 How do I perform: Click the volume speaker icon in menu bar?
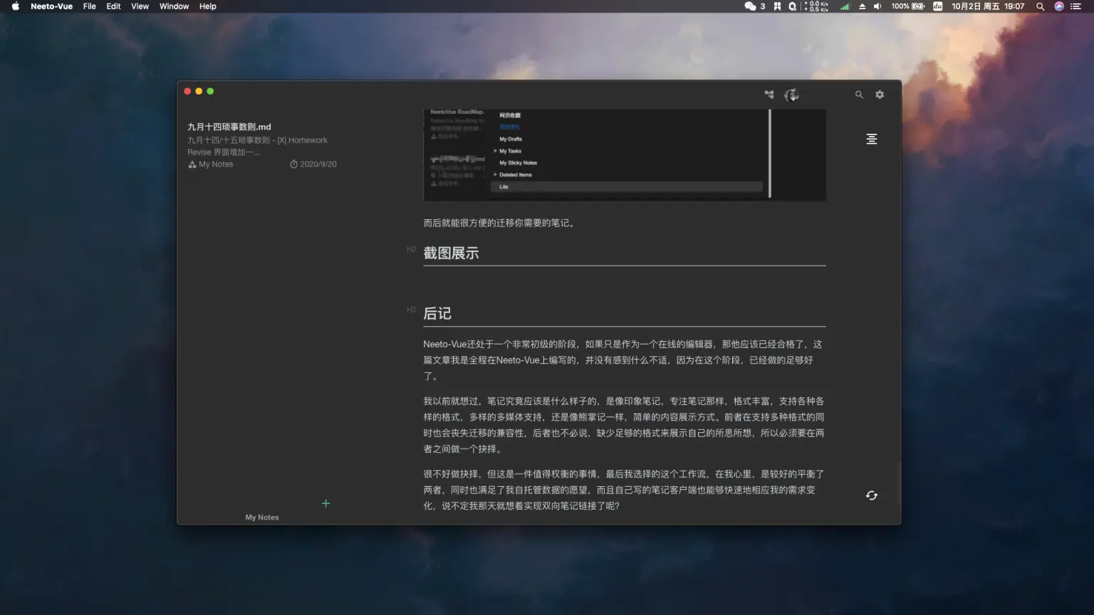(x=877, y=6)
